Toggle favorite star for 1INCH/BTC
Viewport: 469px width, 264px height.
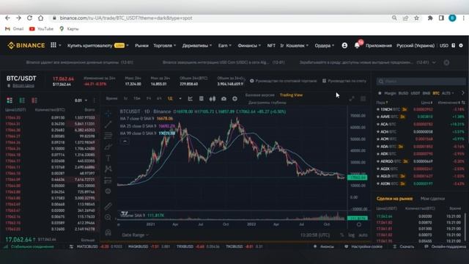click(378, 109)
